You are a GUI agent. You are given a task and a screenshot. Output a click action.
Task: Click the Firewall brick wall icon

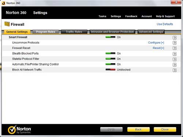pyautogui.click(x=7, y=24)
